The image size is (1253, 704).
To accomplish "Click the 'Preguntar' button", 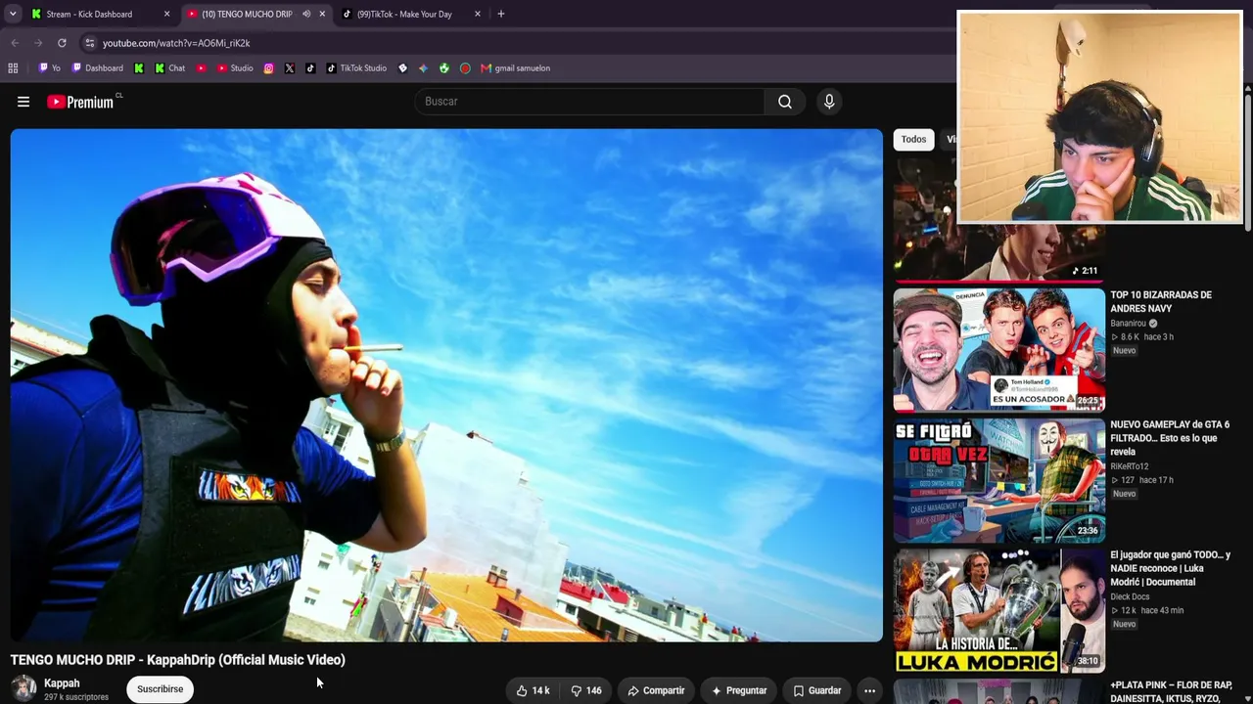I will [x=738, y=690].
